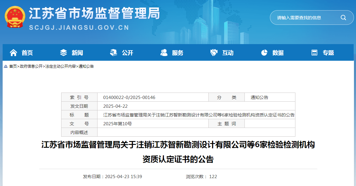Select the 2025年第10号 document number
The width and height of the screenshot is (356, 186).
[x=117, y=124]
